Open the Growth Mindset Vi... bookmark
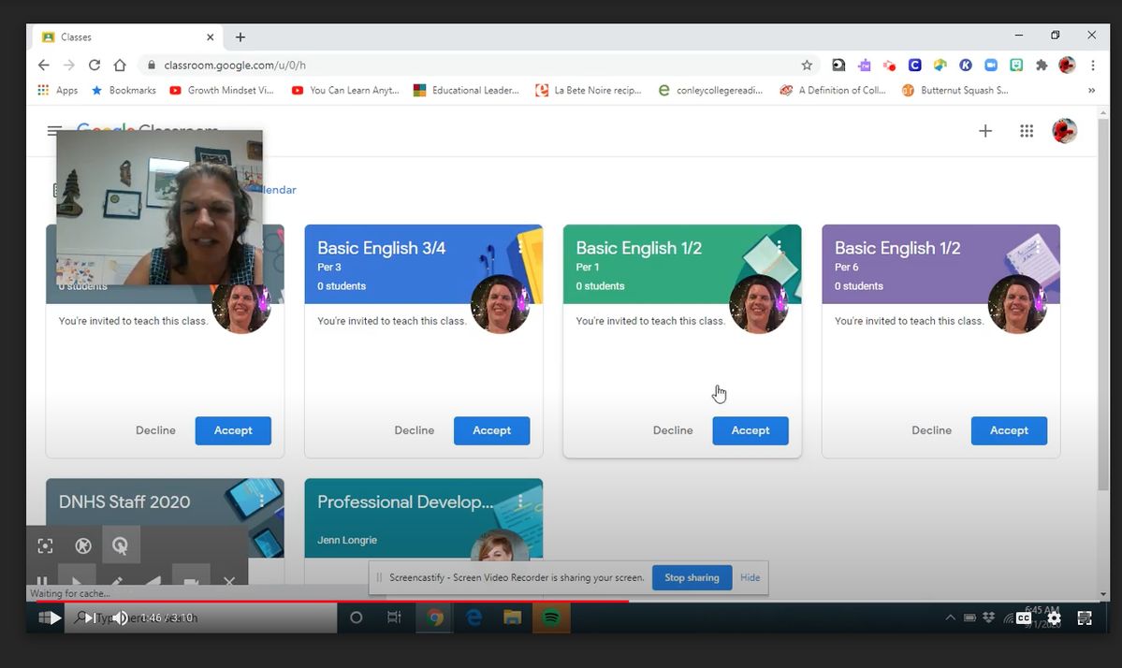Viewport: 1122px width, 668px height. [x=221, y=90]
